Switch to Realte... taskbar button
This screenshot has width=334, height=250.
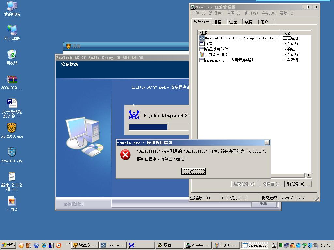[113, 245]
